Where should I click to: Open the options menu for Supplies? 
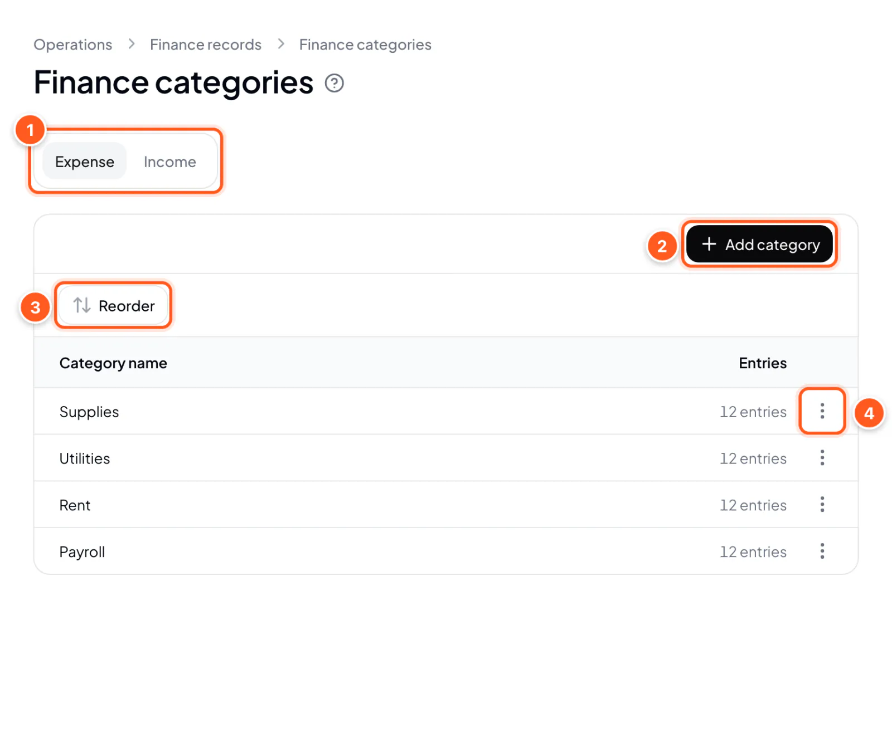pos(822,411)
